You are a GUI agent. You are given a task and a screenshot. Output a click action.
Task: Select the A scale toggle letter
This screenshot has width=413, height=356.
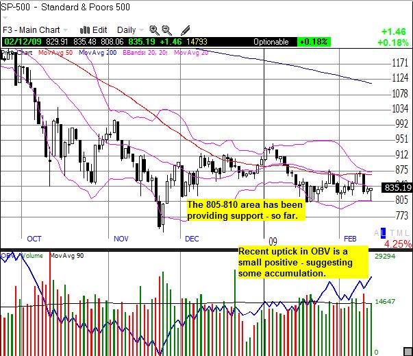click(377, 233)
